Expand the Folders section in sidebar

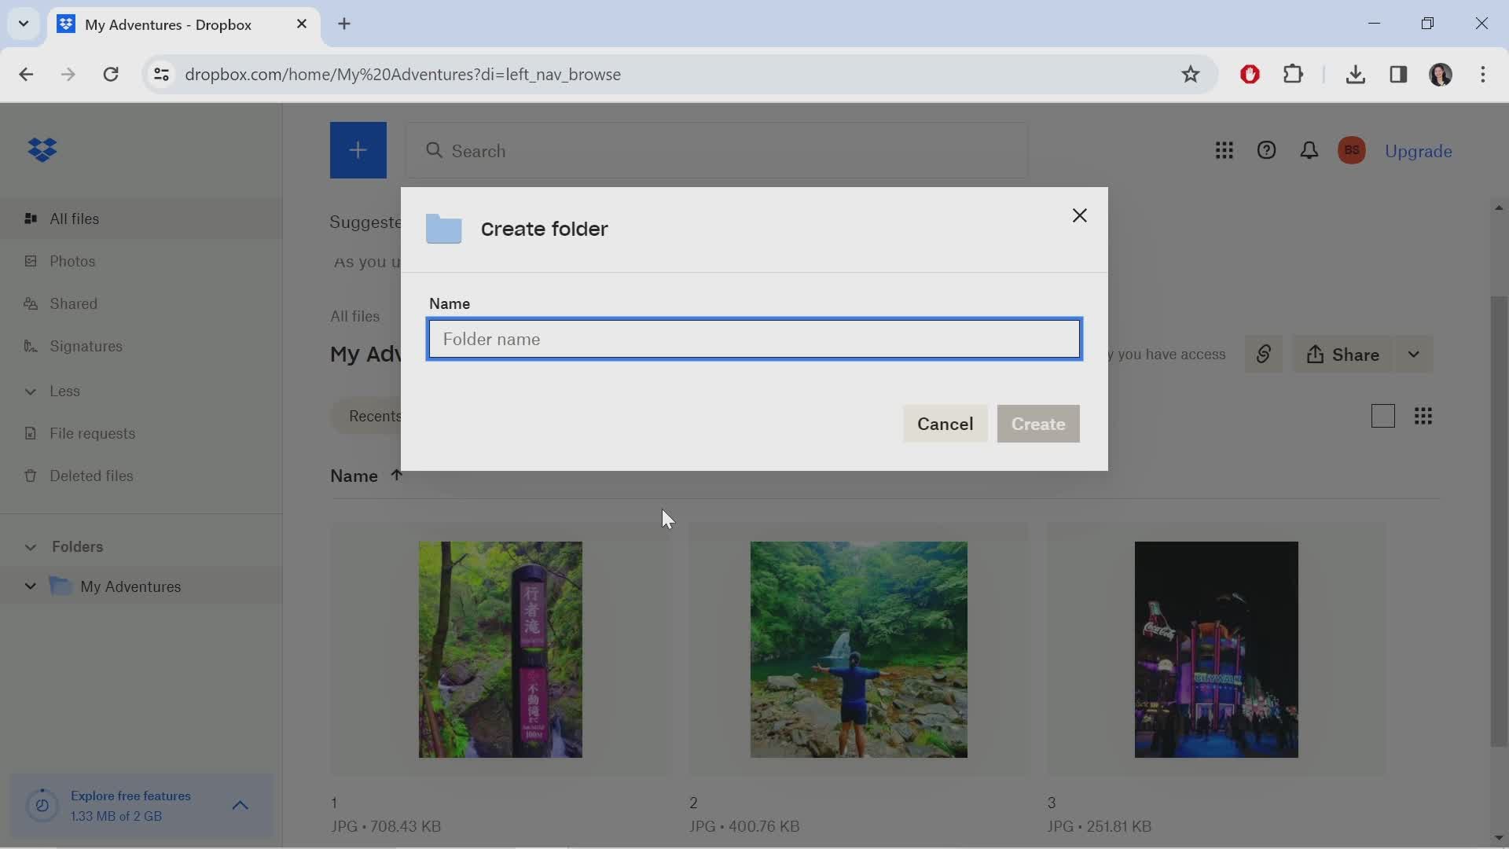[x=29, y=546]
